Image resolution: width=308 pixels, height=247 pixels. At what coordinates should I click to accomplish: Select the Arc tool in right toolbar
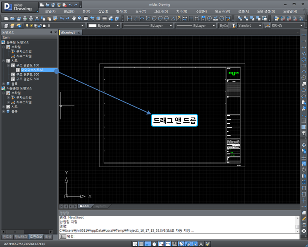click(304, 72)
